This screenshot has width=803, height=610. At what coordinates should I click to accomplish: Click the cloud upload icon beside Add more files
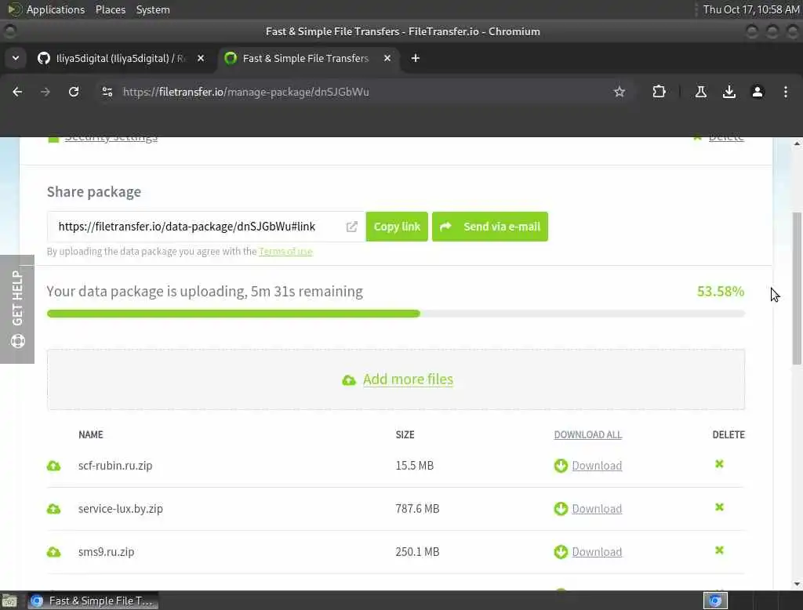tap(349, 380)
